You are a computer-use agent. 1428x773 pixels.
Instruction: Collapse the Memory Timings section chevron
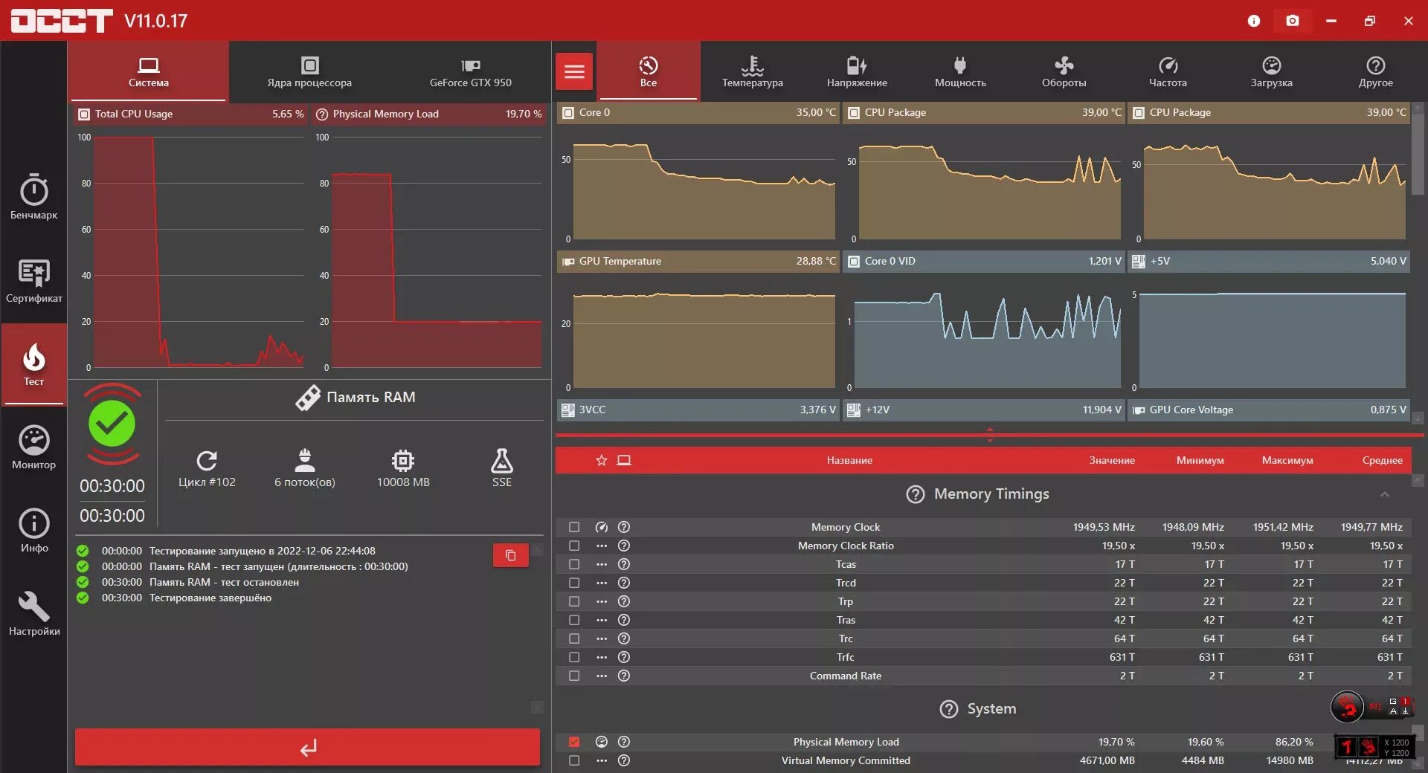1384,494
